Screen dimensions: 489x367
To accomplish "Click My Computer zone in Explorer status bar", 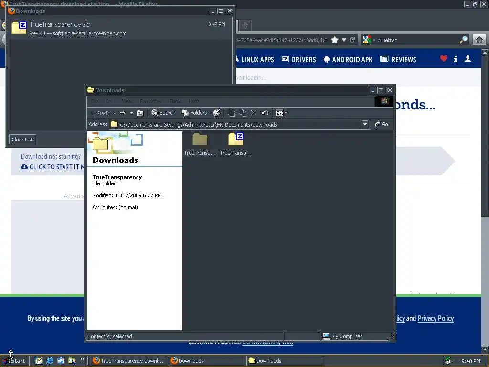I will tap(342, 336).
